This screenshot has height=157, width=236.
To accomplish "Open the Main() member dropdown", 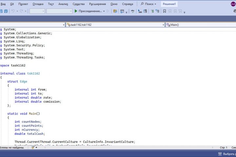I will (201, 25).
